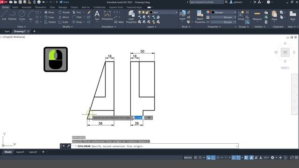Click the black layer color swatch
Viewport: 299px width, 168px height.
[x=151, y=13]
